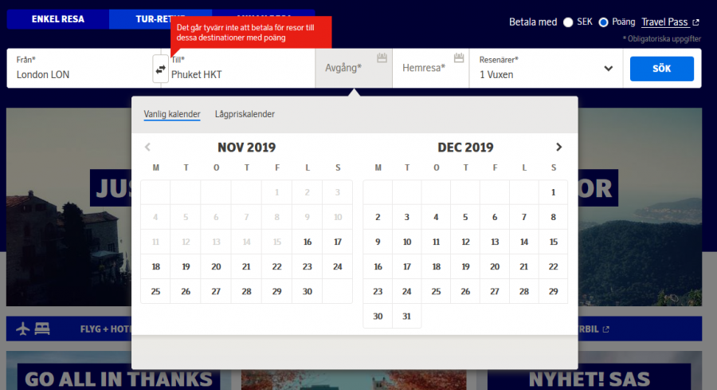
Task: Open the Hemresa return date field
Action: pos(426,68)
